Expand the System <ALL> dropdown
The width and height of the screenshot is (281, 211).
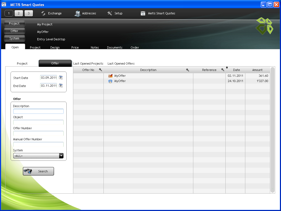tap(61, 156)
